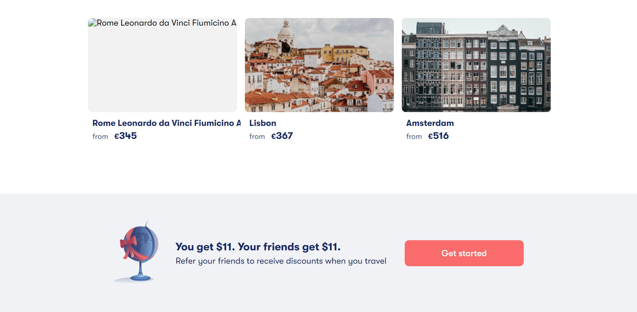Viewport: 637px width, 312px height.
Task: Click the €345 price for Rome
Action: 126,136
